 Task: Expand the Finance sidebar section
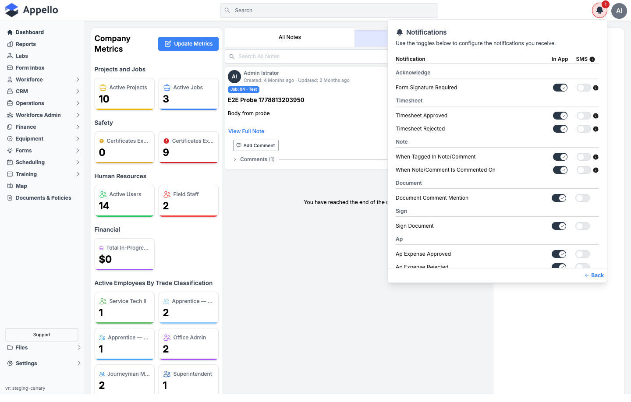(x=43, y=127)
